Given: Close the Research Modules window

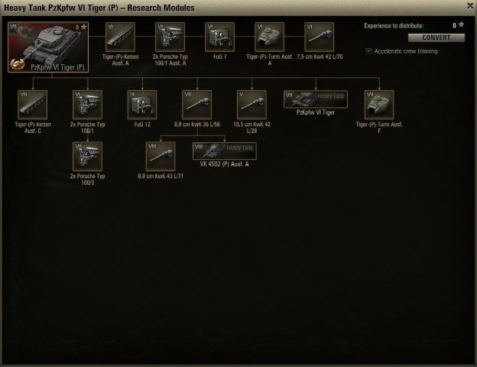Looking at the screenshot, I should (x=470, y=6).
